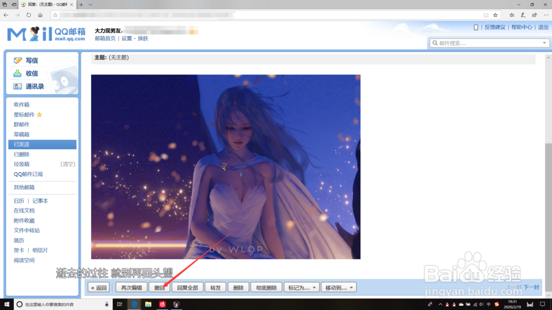
Task: Click the Contacts (通讯录) card icon
Action: 17,86
